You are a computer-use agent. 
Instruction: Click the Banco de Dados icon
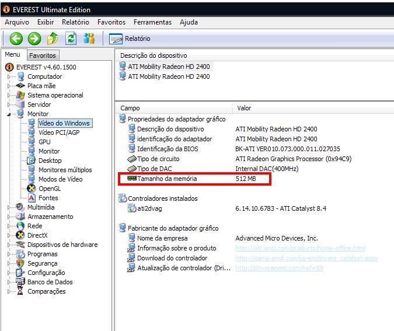tap(20, 282)
